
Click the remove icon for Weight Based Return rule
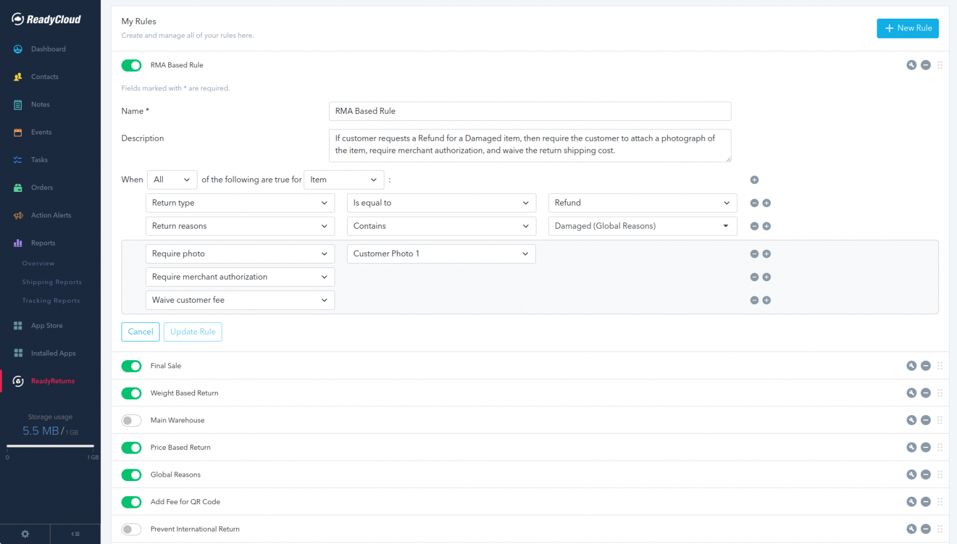coord(925,393)
